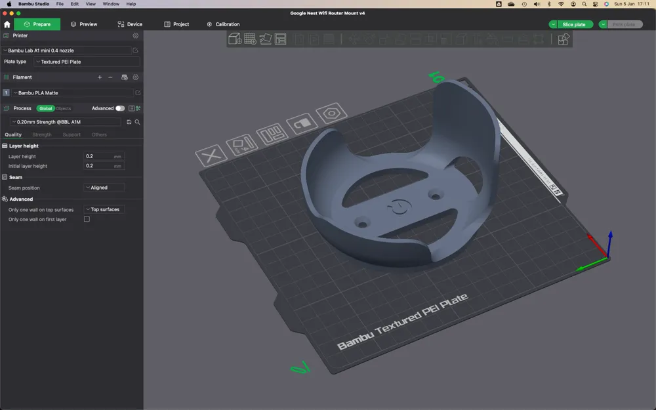Click the filament 1 color swatch

[x=7, y=92]
